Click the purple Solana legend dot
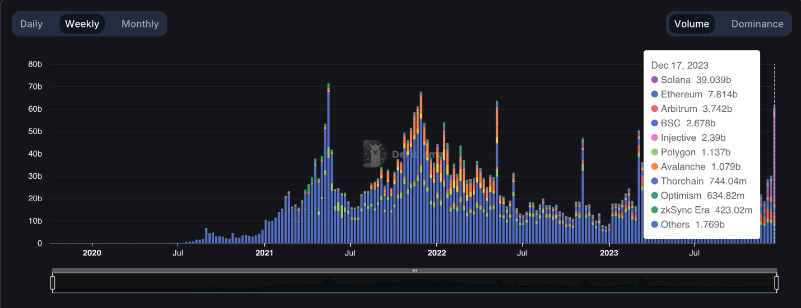The image size is (801, 308). point(654,80)
